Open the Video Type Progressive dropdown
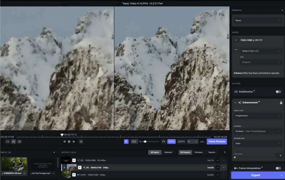 click(258, 116)
